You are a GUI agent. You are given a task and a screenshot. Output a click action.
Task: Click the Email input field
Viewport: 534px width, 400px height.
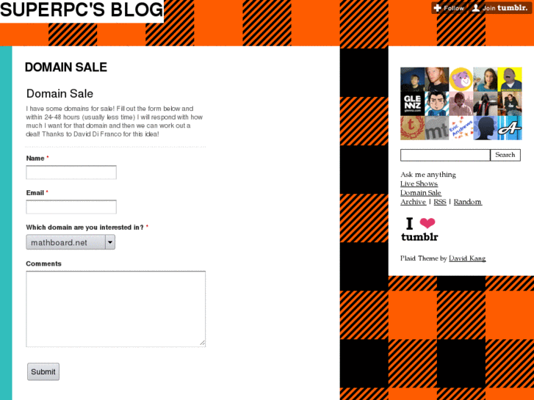click(71, 207)
